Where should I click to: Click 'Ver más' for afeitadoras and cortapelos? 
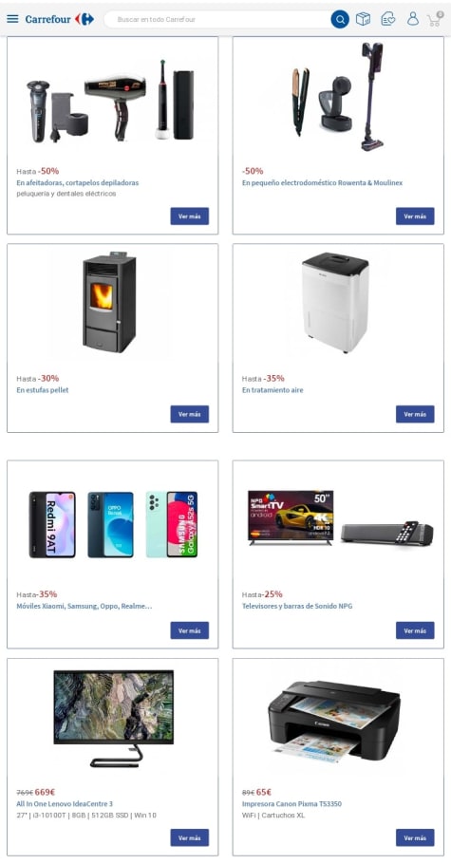(x=190, y=216)
